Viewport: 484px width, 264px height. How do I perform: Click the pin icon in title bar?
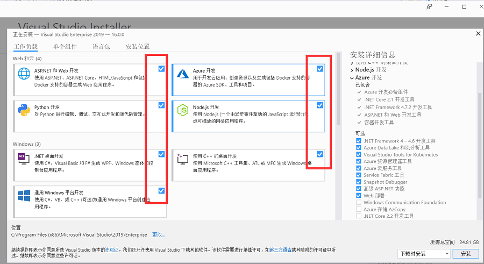point(429,7)
